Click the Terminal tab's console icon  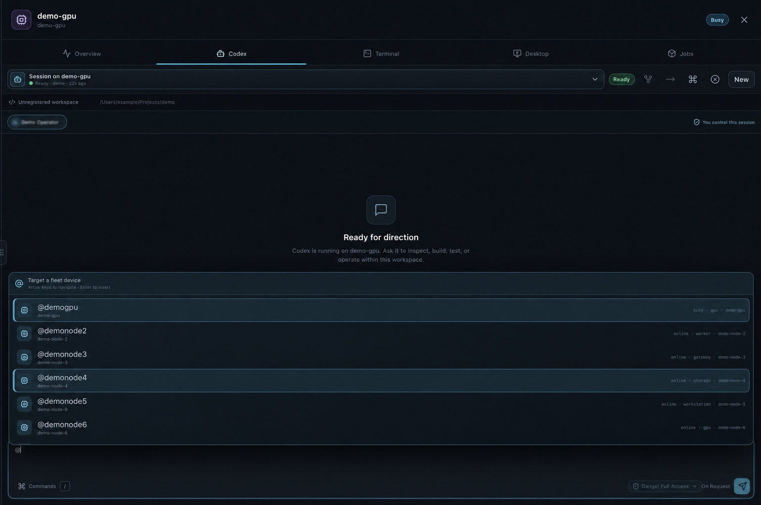367,53
